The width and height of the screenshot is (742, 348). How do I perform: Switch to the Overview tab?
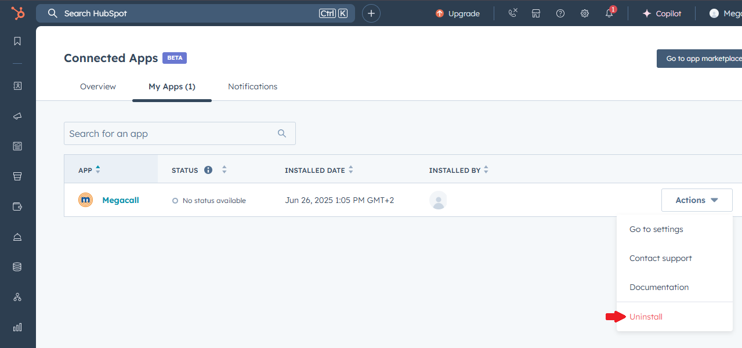(x=98, y=86)
